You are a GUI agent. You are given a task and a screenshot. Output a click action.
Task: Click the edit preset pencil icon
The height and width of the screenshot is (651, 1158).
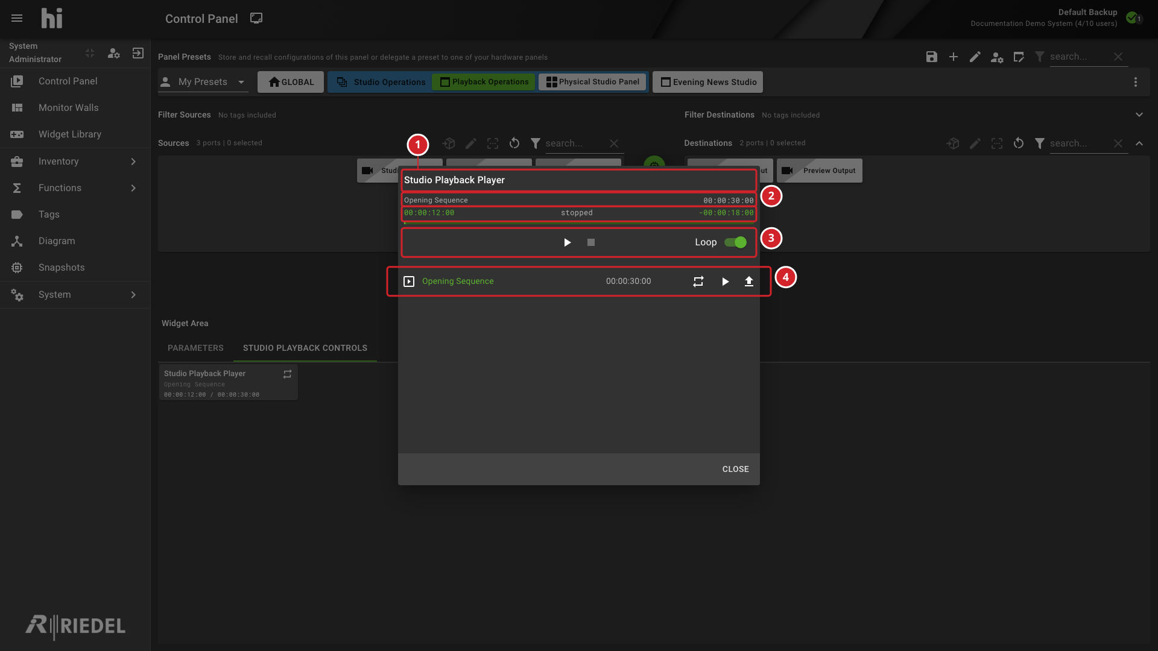tap(975, 57)
